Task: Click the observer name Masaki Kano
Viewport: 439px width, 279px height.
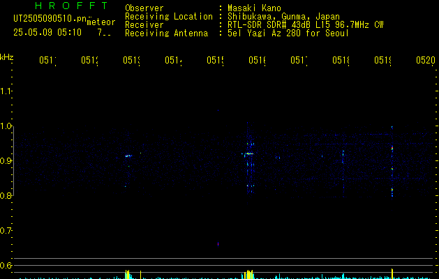Action: [254, 8]
